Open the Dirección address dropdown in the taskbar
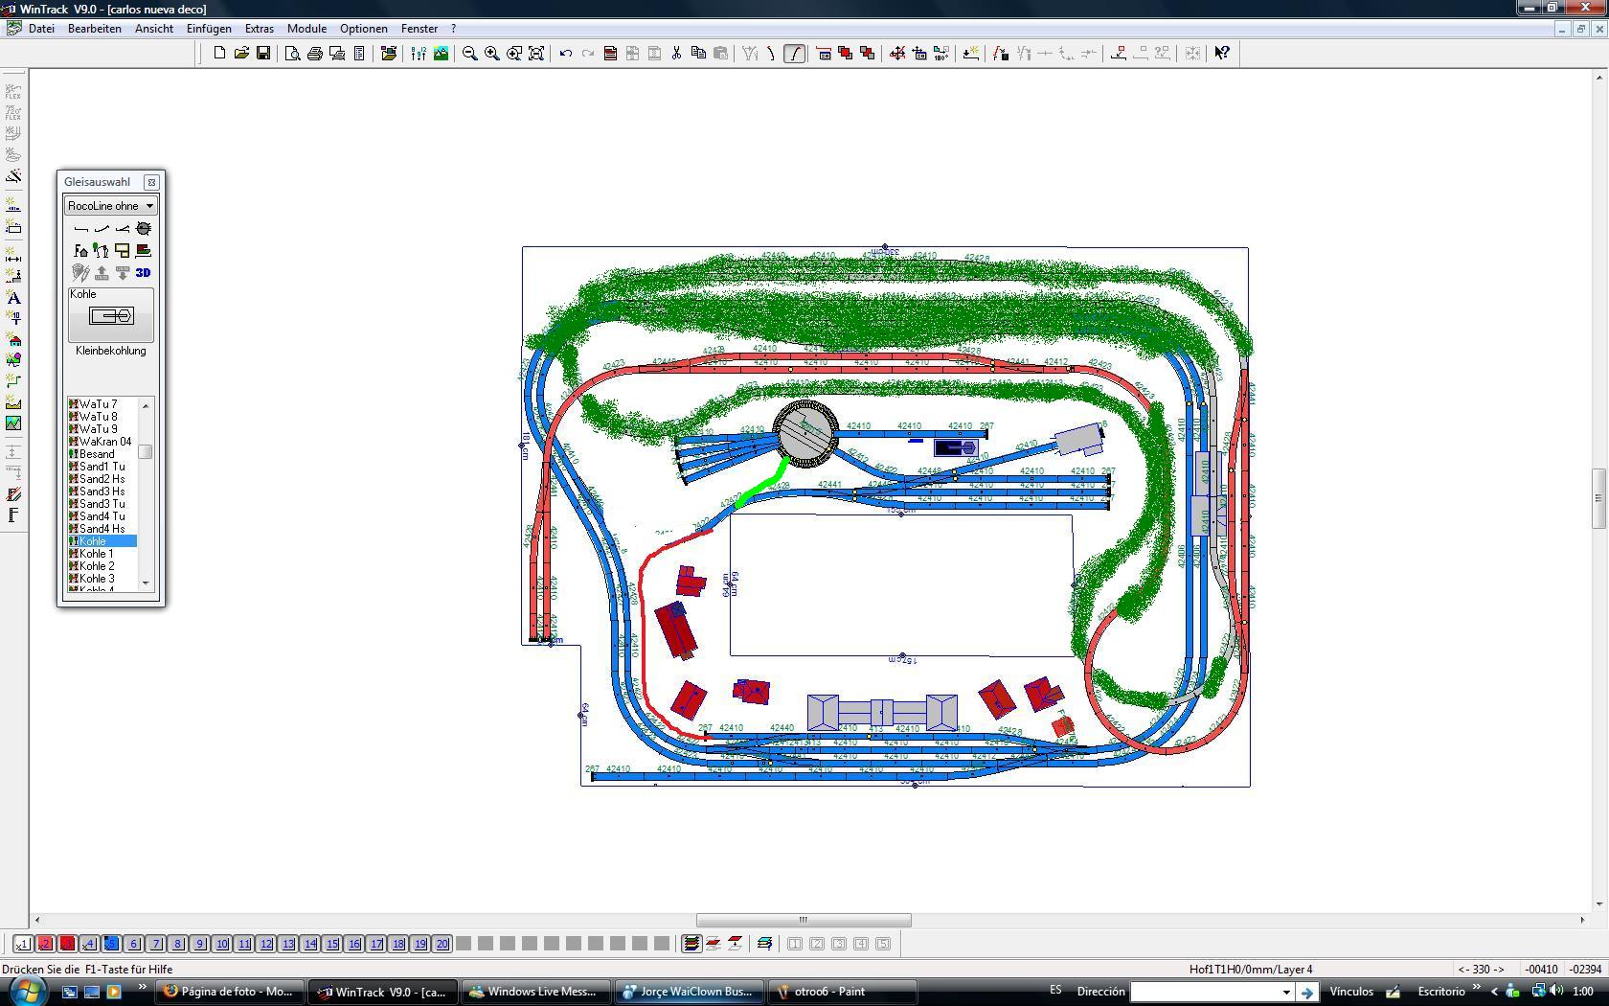The image size is (1609, 1006). pos(1286,992)
